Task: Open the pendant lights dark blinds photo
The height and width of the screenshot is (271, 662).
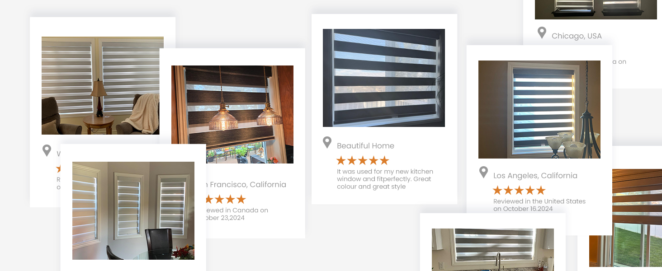Action: [232, 114]
